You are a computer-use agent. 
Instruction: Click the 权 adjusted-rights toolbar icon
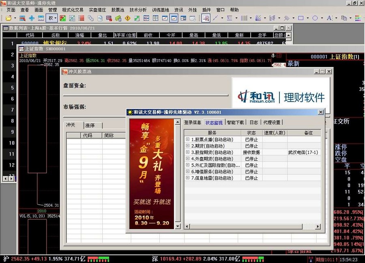click(x=50, y=18)
